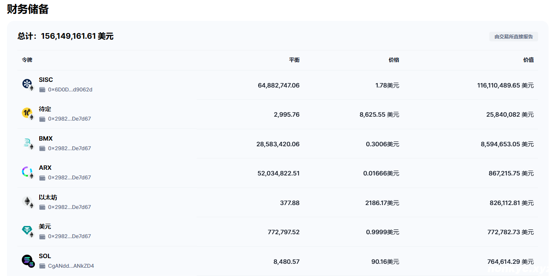Open SOL wallet address CgANdd...ANkZD4

click(71, 266)
